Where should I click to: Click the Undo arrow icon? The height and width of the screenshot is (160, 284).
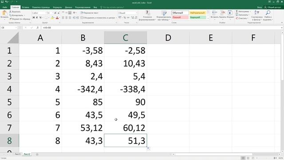point(6,2)
